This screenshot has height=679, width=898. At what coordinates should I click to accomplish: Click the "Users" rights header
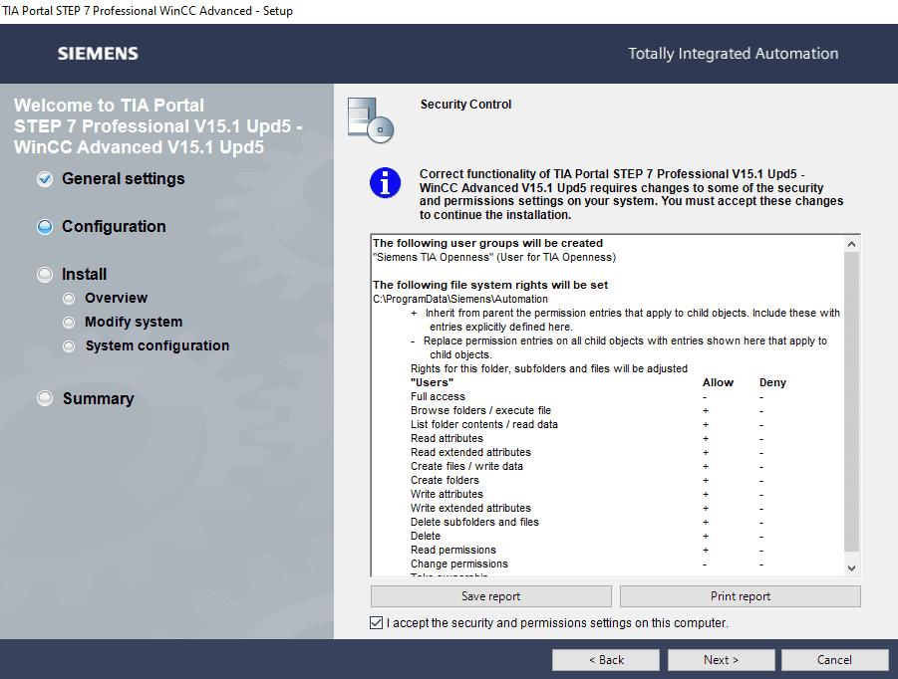click(432, 382)
